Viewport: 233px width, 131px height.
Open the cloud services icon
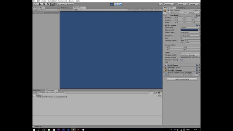tap(161, 4)
